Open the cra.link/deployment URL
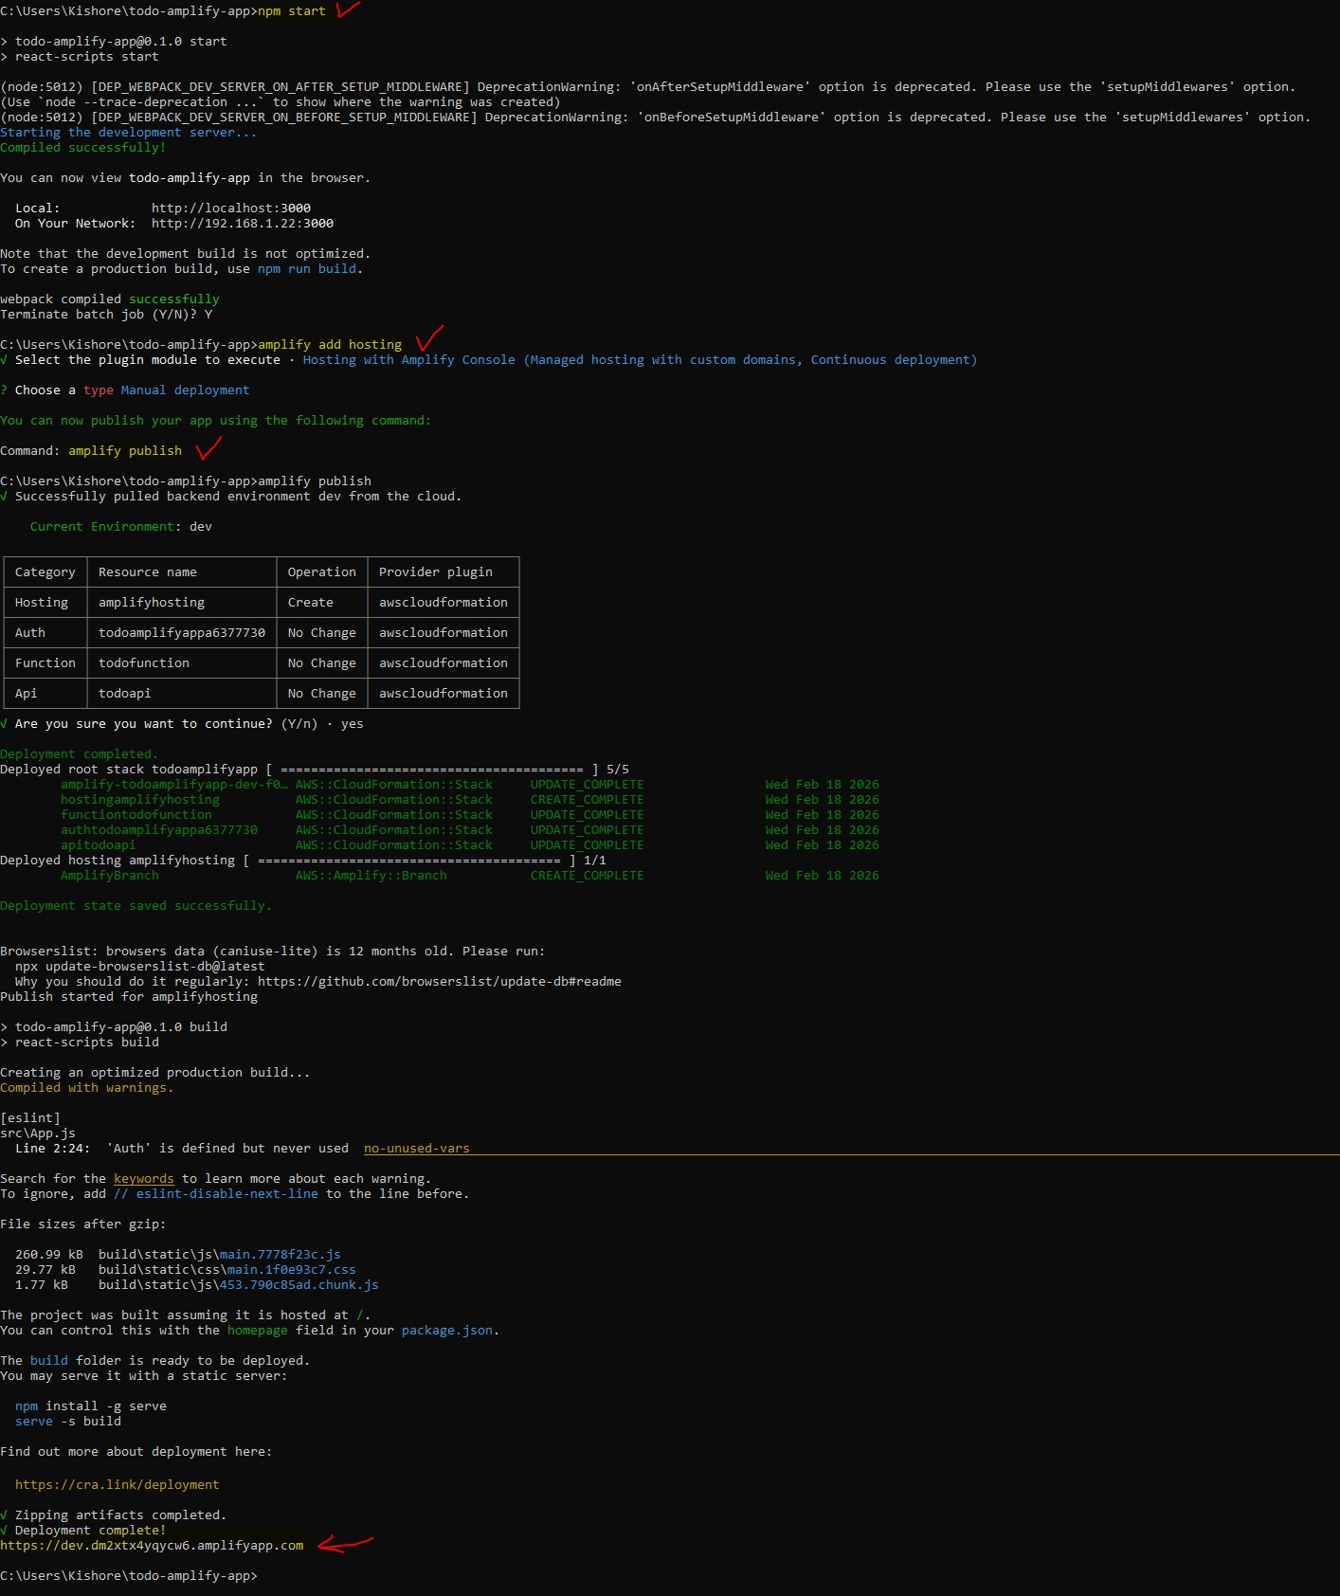 point(117,1485)
